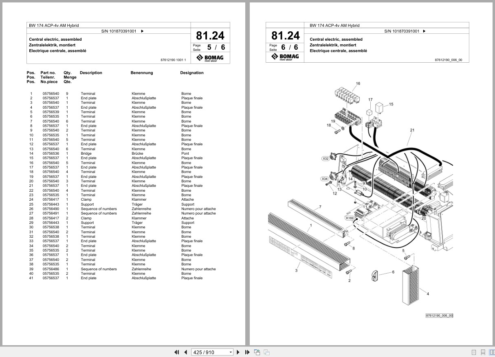Go to the next page
This screenshot has width=495, height=357.
point(239,352)
